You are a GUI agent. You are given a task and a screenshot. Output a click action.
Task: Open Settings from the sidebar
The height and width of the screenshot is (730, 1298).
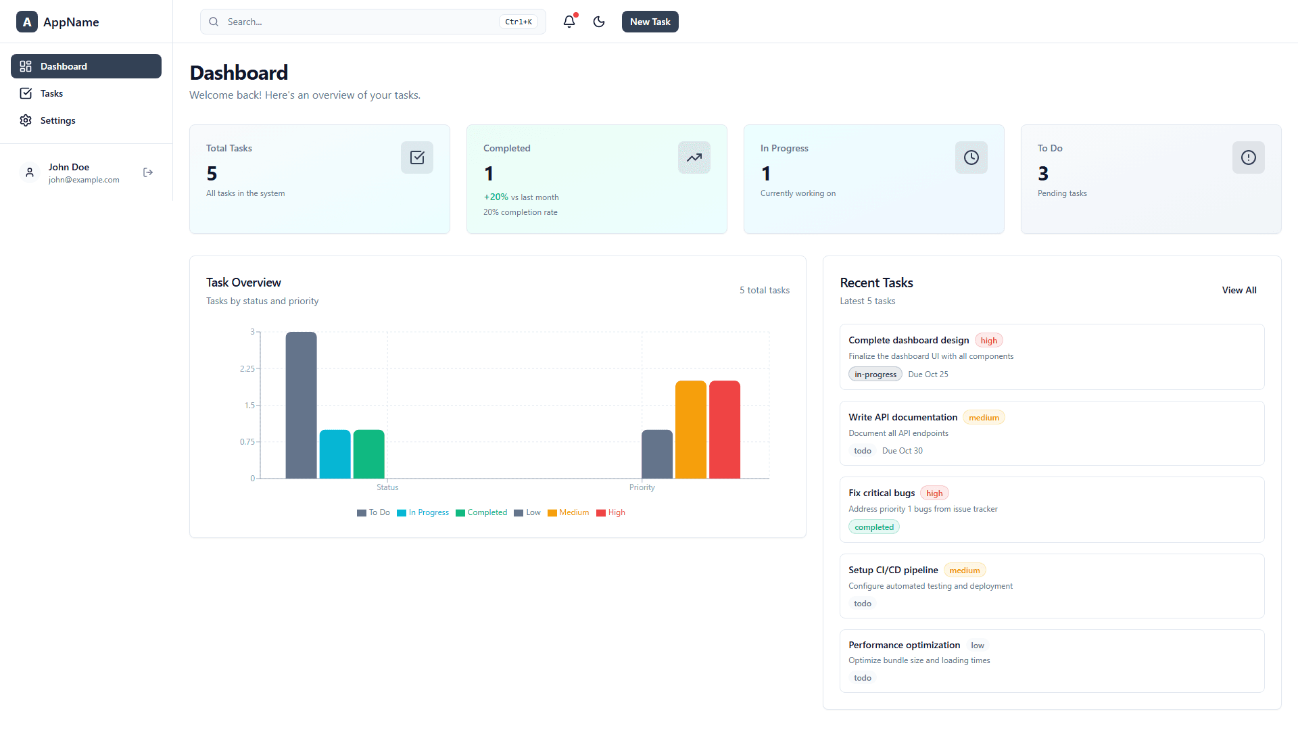[57, 120]
